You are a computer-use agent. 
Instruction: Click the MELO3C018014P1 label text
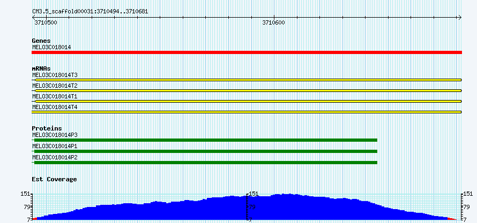55,146
